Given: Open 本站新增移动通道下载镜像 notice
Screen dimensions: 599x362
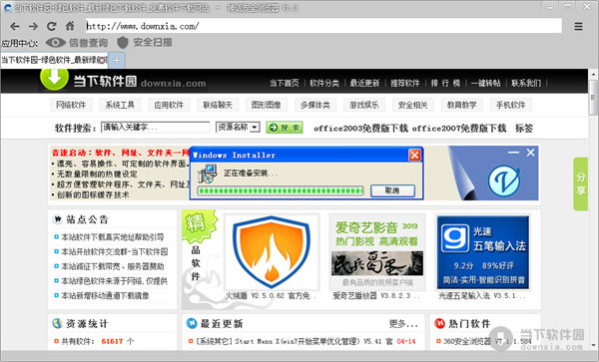Looking at the screenshot, I should (105, 295).
